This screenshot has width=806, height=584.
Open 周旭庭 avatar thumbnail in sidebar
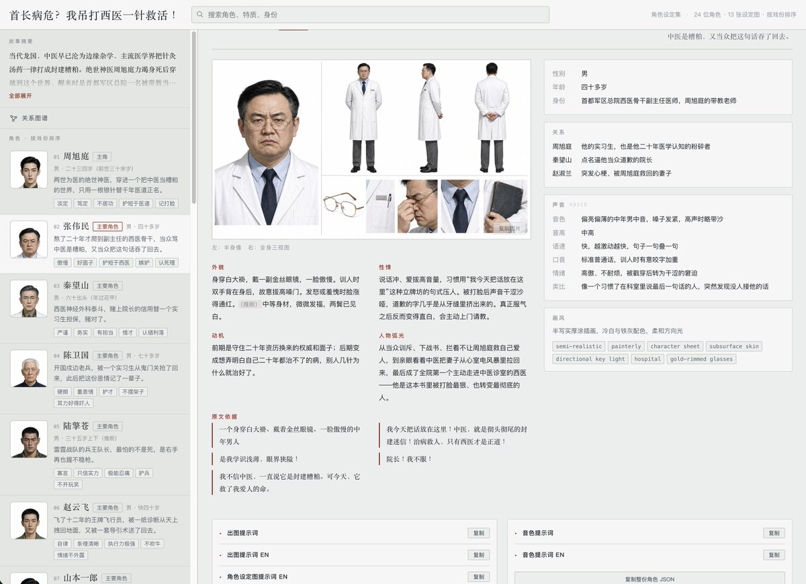[29, 169]
